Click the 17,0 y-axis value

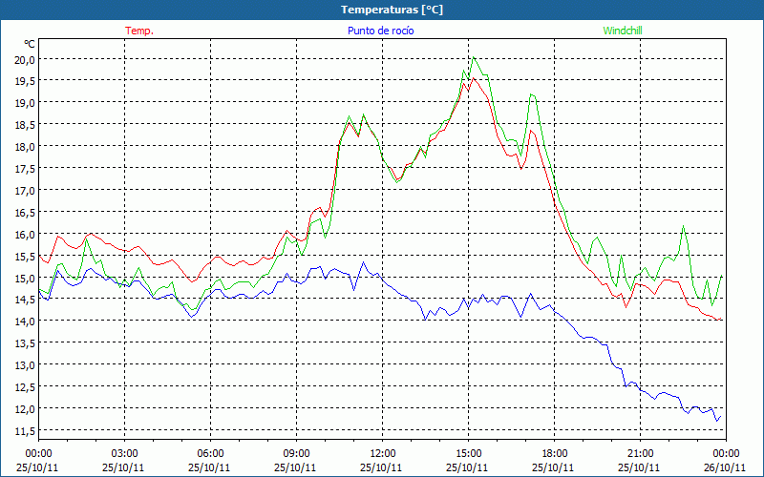(x=26, y=190)
